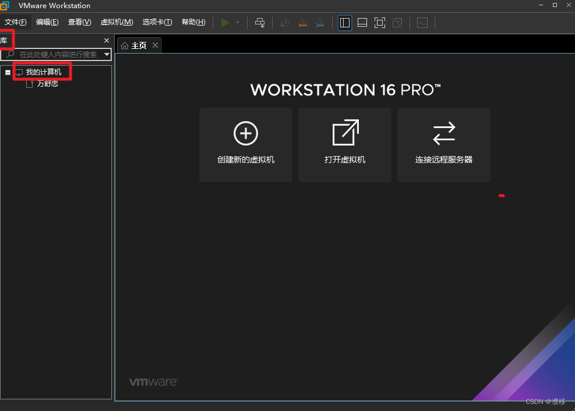Open the 查看(V) menu
The width and height of the screenshot is (575, 411).
point(80,22)
